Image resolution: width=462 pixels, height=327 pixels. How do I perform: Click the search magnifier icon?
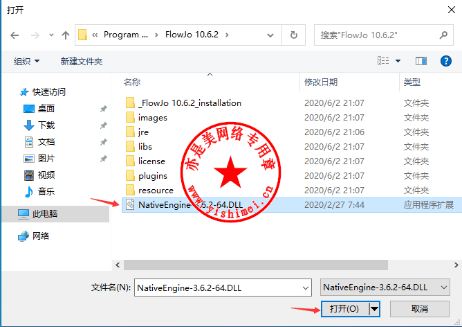tap(444, 35)
